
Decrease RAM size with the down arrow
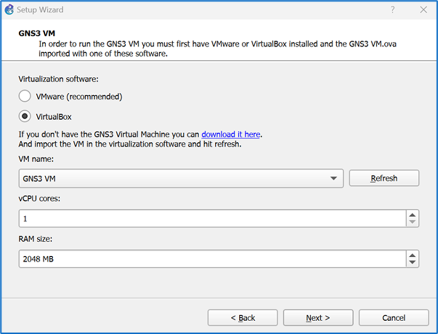click(413, 263)
